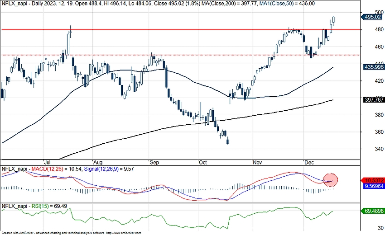Click the dotted red support line at 450
Image resolution: width=385 pixels, height=235 pixels.
(181, 55)
